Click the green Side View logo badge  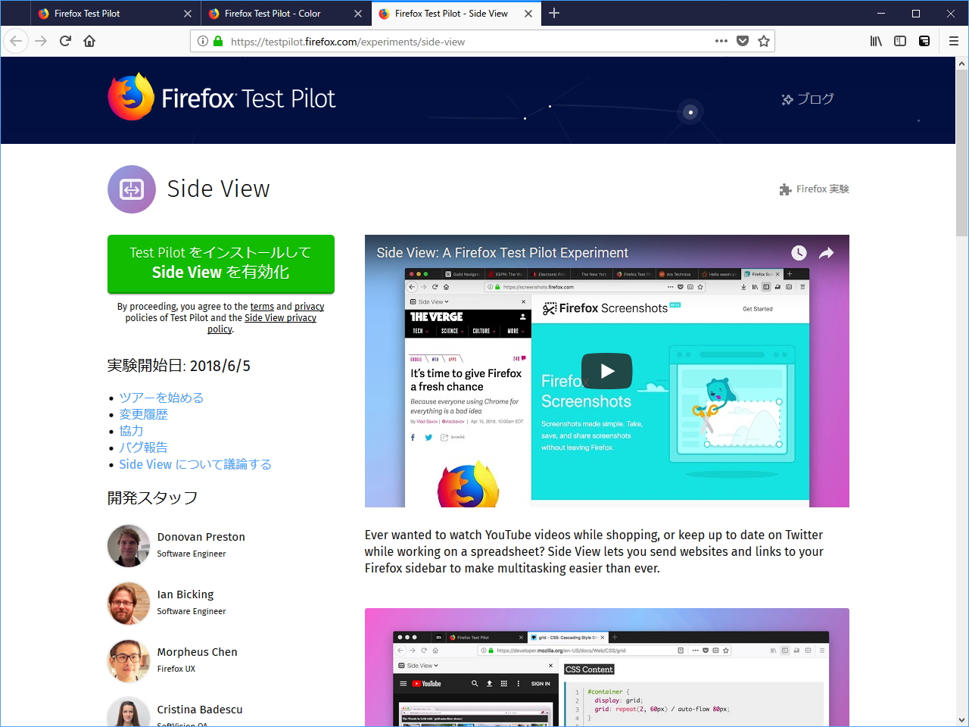(131, 189)
